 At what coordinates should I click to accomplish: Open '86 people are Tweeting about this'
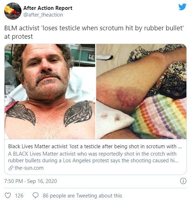82,196
